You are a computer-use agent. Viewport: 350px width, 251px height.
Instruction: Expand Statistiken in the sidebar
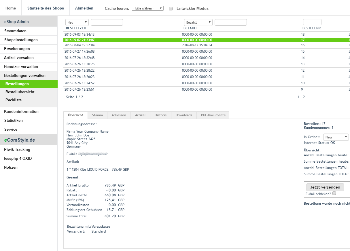(x=29, y=121)
